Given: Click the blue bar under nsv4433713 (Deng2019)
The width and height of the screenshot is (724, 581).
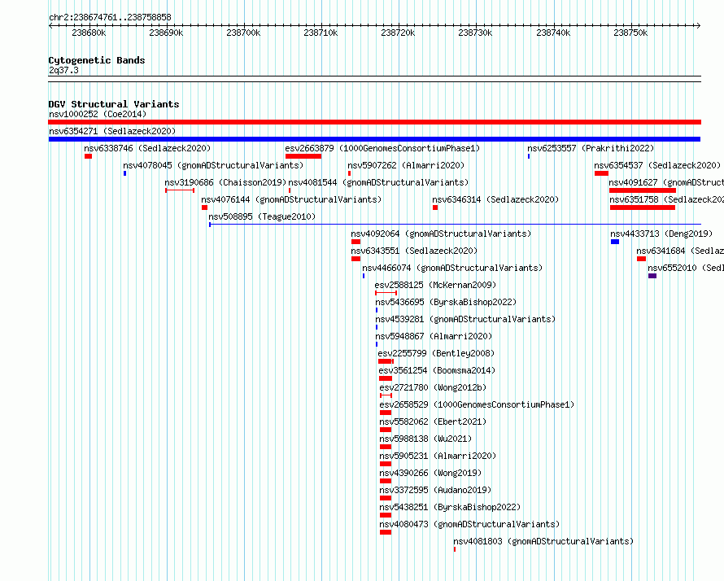Looking at the screenshot, I should pos(614,242).
